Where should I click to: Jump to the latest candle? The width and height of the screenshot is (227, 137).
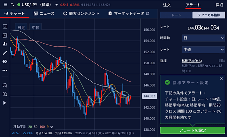tap(5, 103)
